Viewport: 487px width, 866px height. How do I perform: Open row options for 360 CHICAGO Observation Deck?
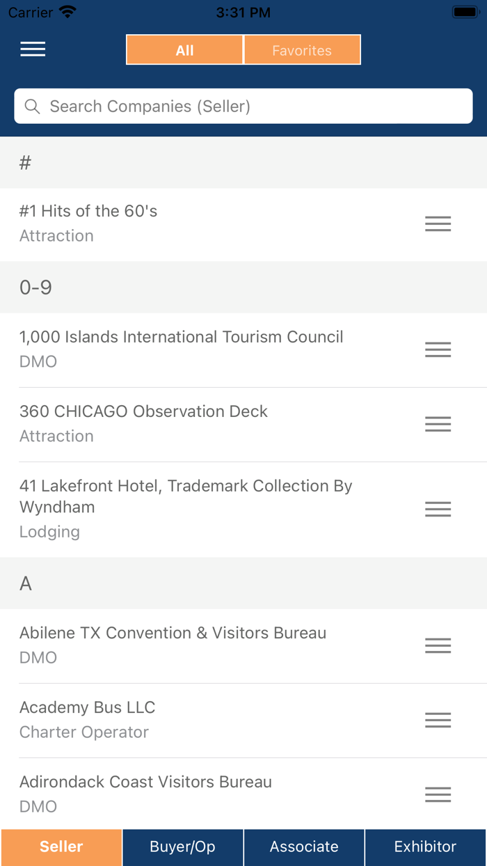coord(438,424)
